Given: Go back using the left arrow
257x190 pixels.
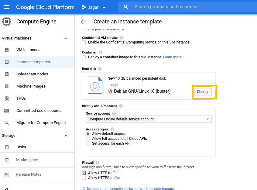Looking at the screenshot, I should pyautogui.click(x=83, y=22).
